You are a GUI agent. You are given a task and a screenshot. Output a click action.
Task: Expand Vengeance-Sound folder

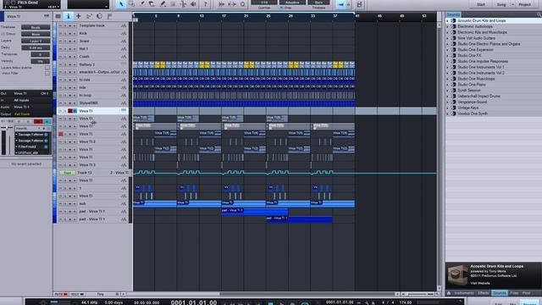click(448, 102)
